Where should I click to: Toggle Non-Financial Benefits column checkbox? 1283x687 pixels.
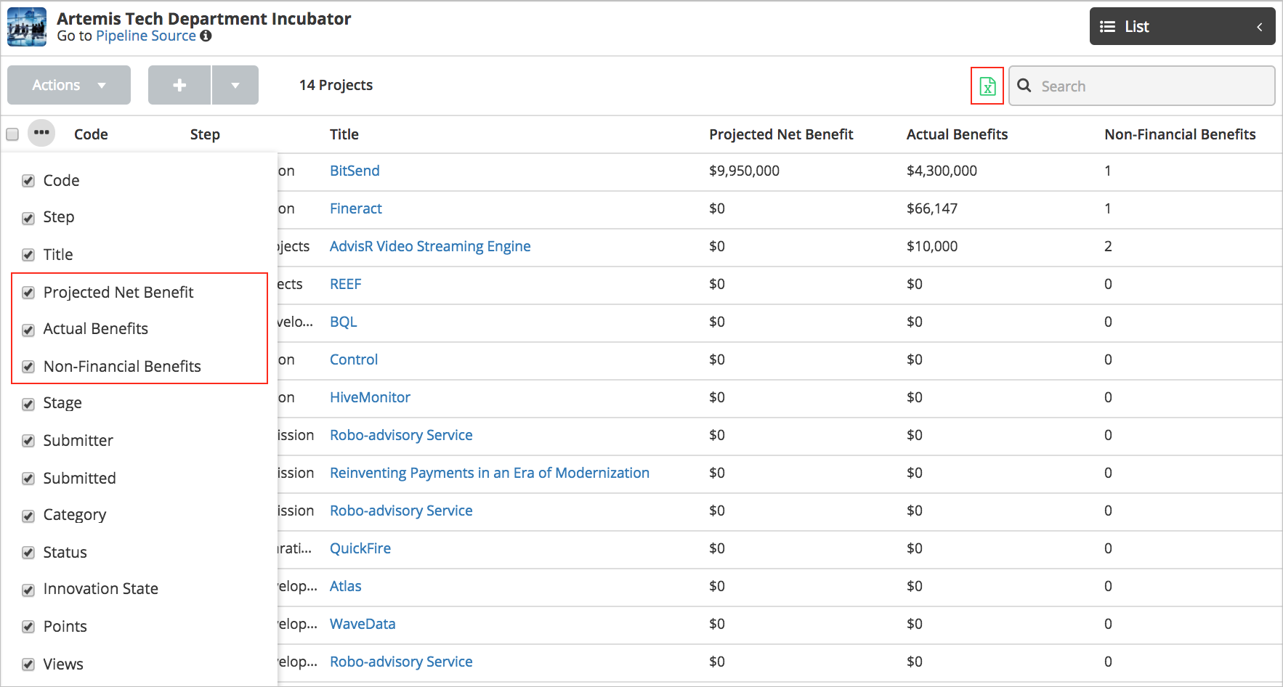tap(28, 367)
